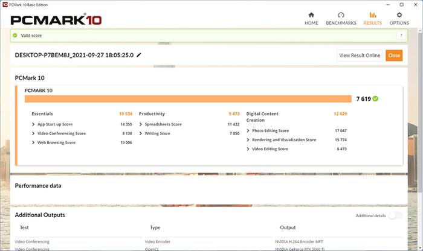This screenshot has height=251, width=423.
Task: Click the Test column header
Action: tap(24, 227)
